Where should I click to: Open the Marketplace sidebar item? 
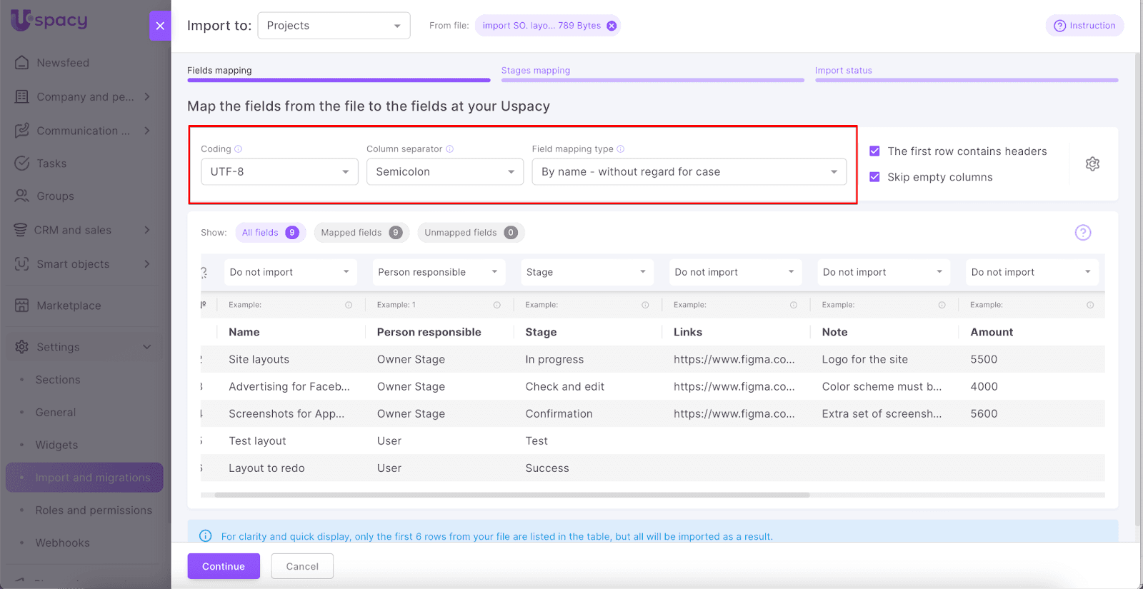pyautogui.click(x=69, y=306)
